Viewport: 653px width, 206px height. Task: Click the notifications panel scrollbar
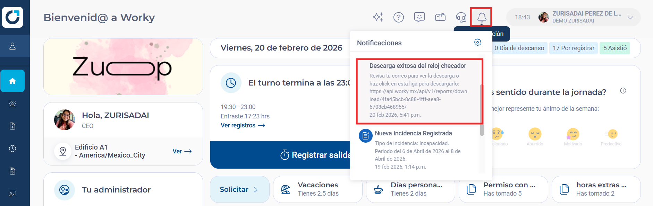click(482, 110)
